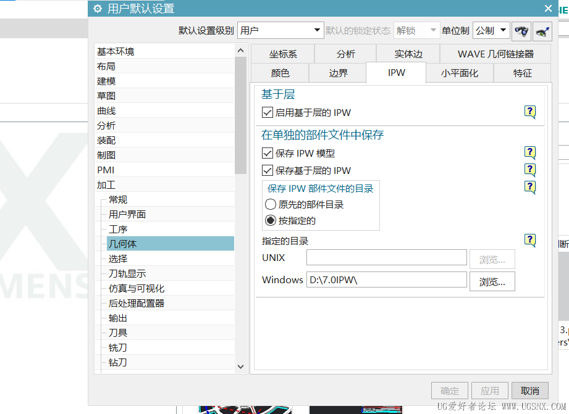Image resolution: width=569 pixels, height=414 pixels.
Task: Select 加工 in category list
Action: (x=165, y=185)
